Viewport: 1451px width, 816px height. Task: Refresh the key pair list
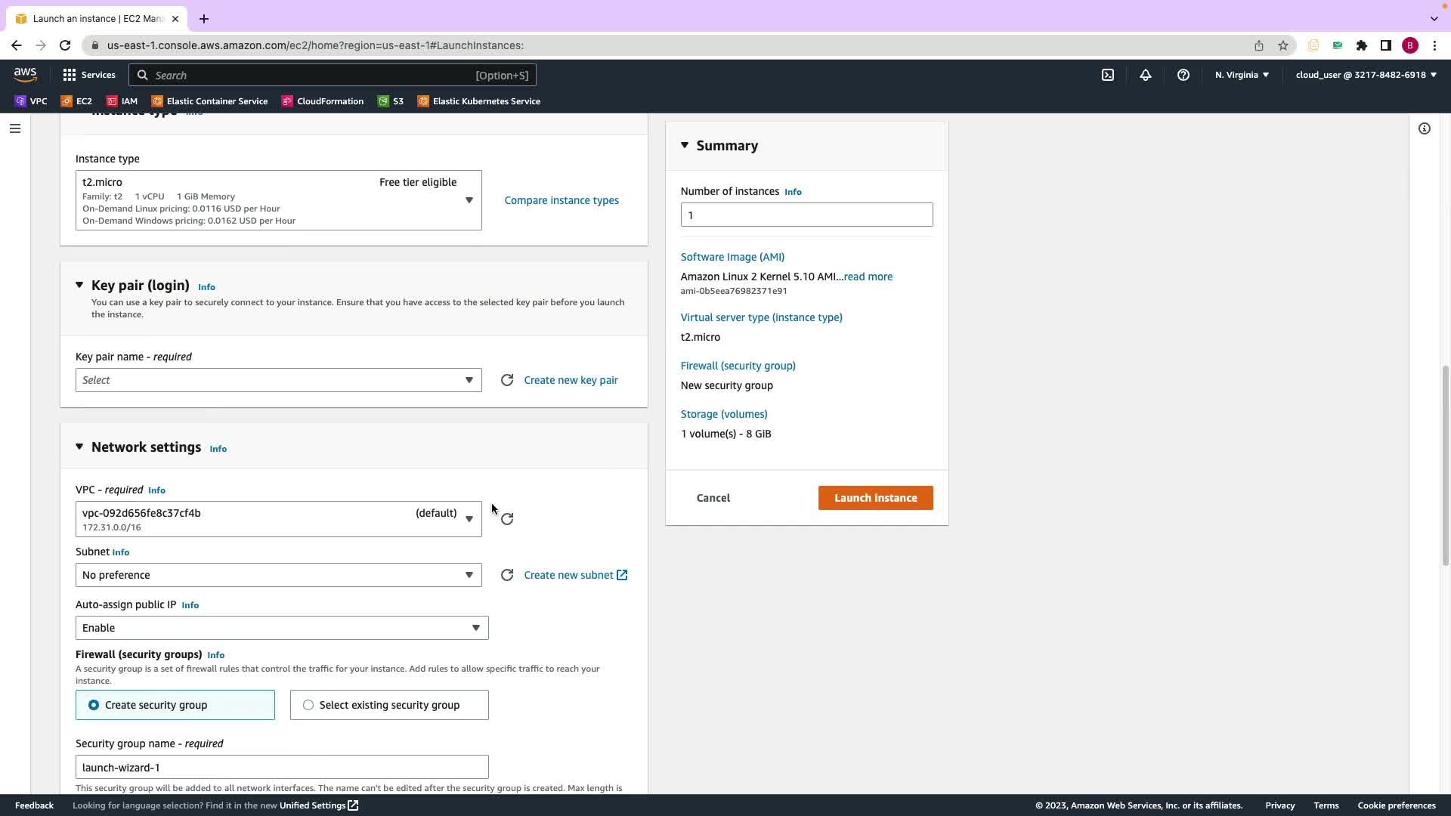(x=507, y=380)
